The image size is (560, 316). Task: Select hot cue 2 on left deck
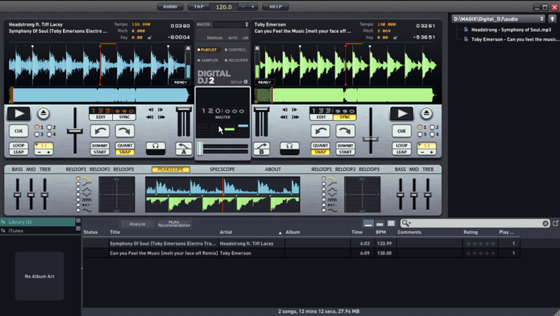49,127
